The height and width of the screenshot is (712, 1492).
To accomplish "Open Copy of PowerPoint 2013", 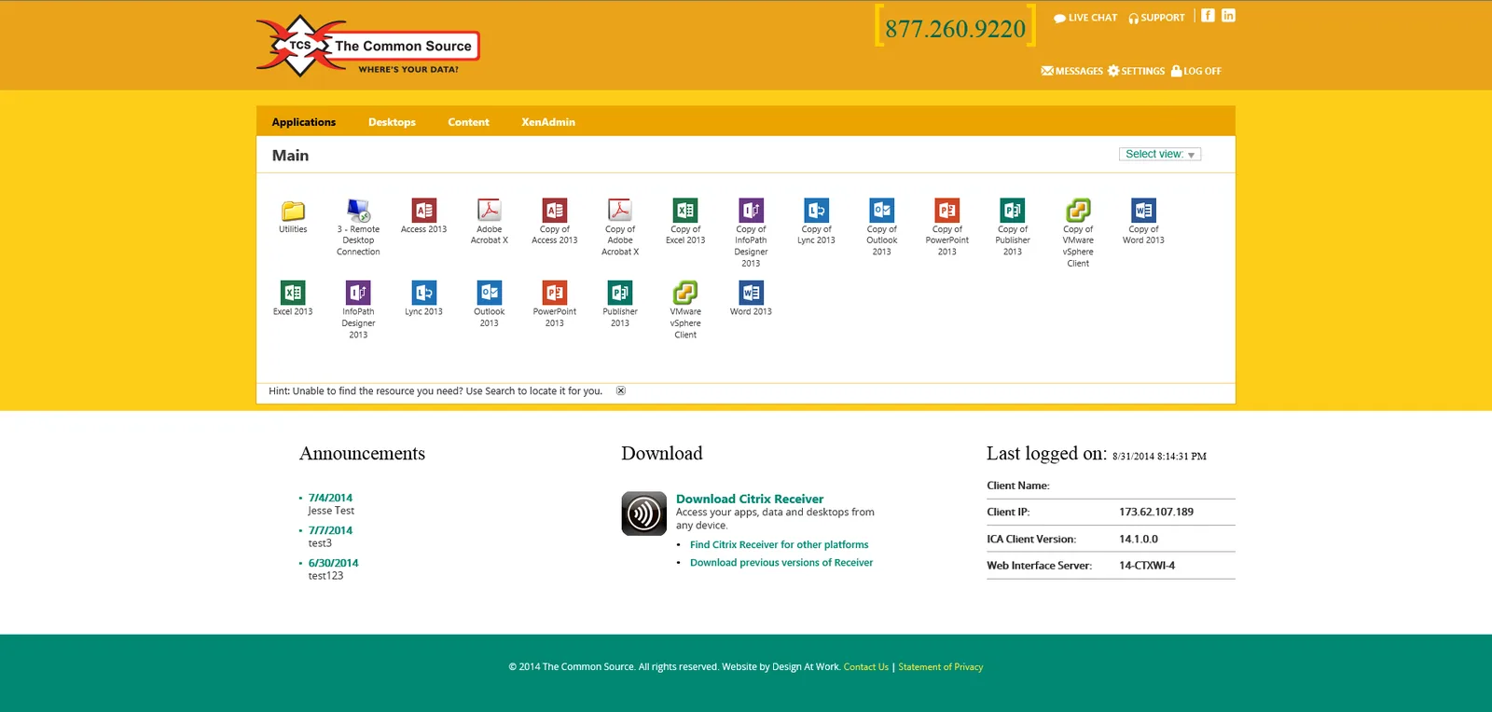I will [x=946, y=211].
